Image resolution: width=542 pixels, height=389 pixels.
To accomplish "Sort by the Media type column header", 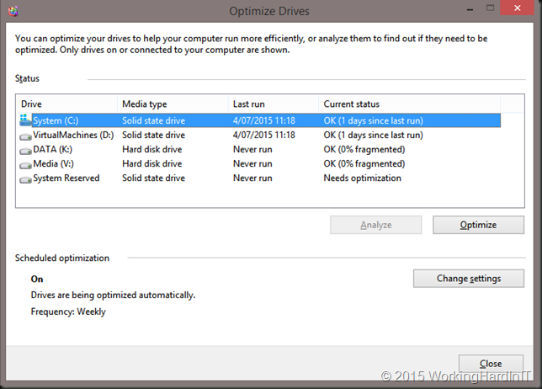I will click(x=173, y=104).
